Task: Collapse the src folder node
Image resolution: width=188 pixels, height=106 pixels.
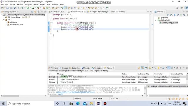Action: coord(4,20)
